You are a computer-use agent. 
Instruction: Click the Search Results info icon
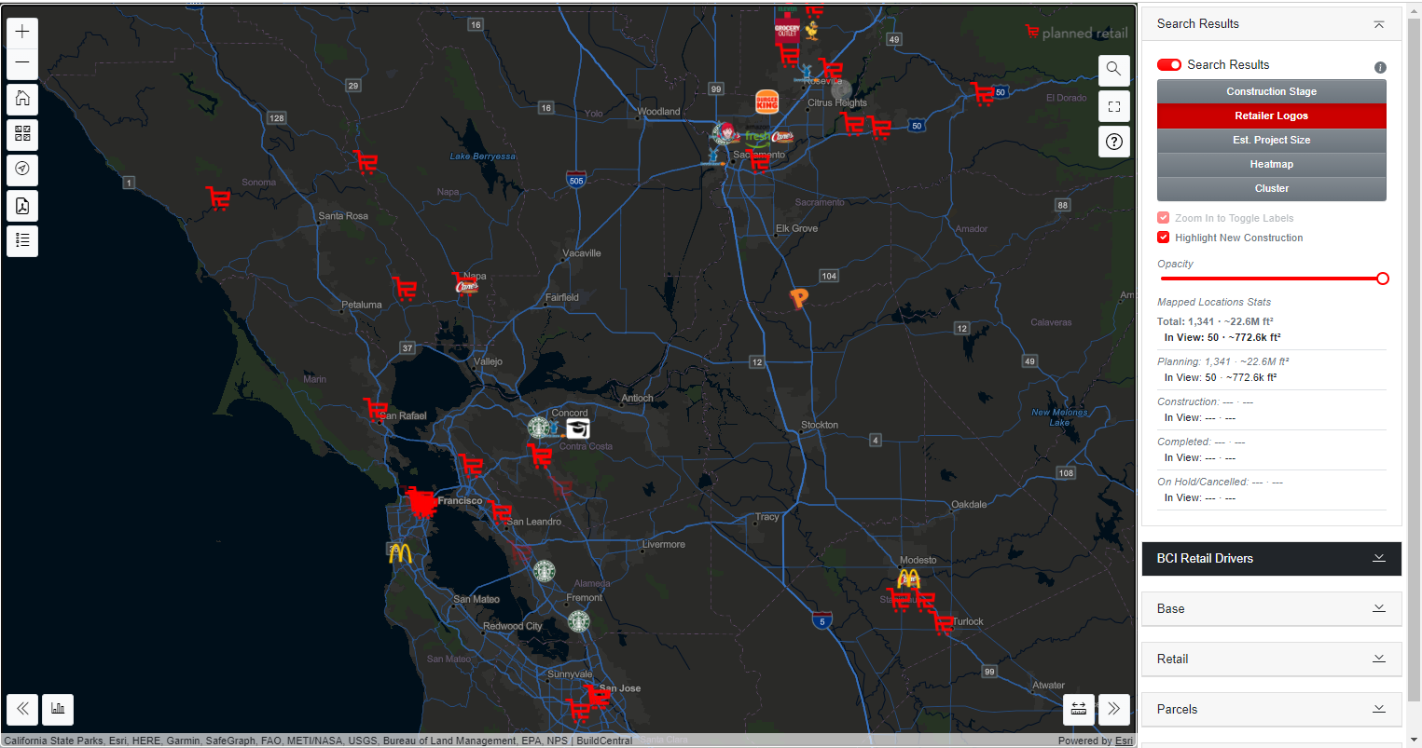tap(1380, 67)
